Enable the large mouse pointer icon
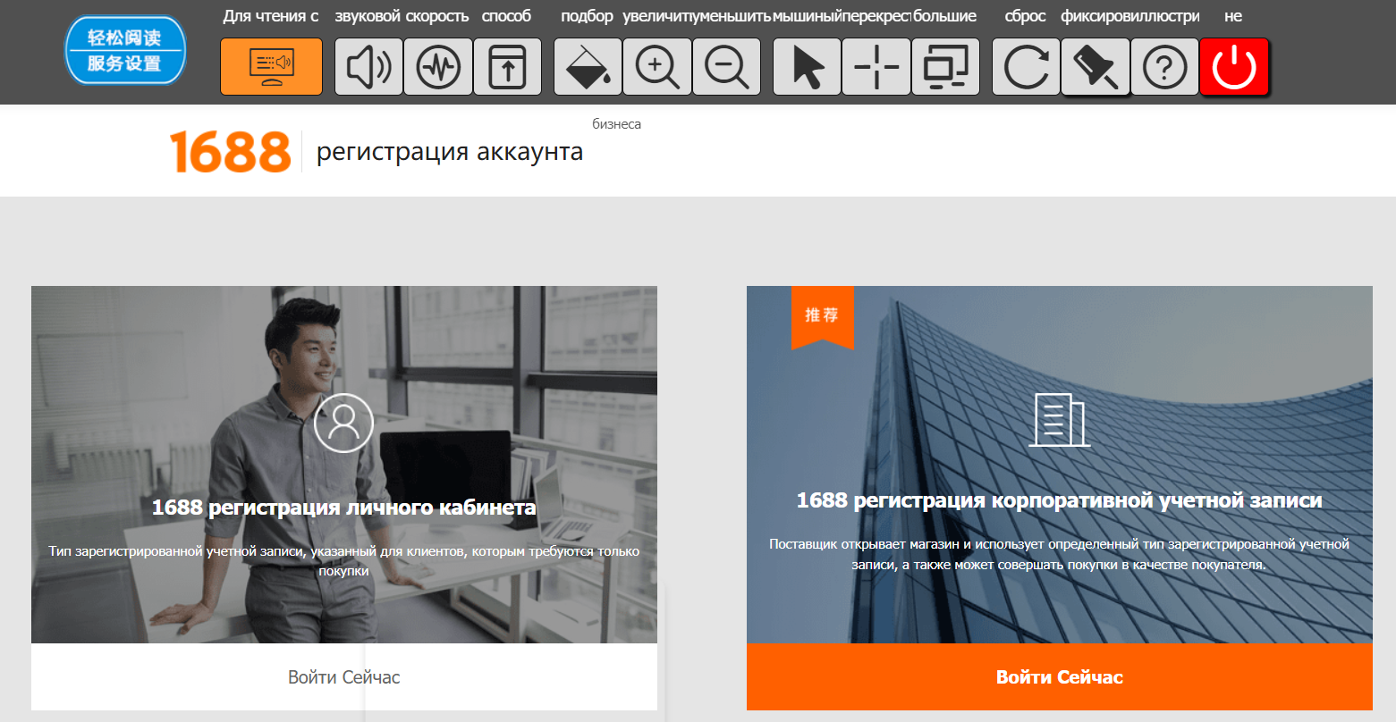 tap(807, 66)
